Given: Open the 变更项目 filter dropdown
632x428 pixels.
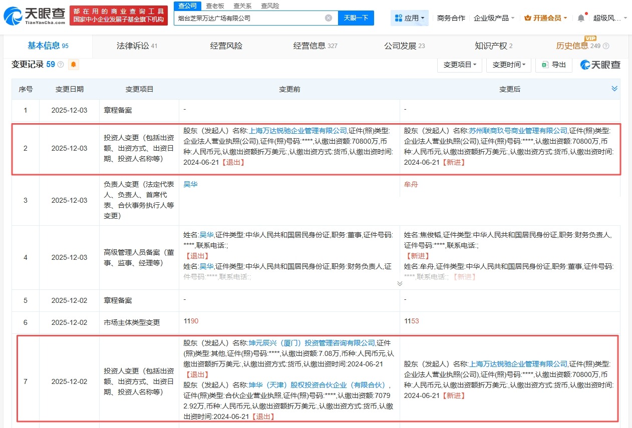Looking at the screenshot, I should 460,64.
